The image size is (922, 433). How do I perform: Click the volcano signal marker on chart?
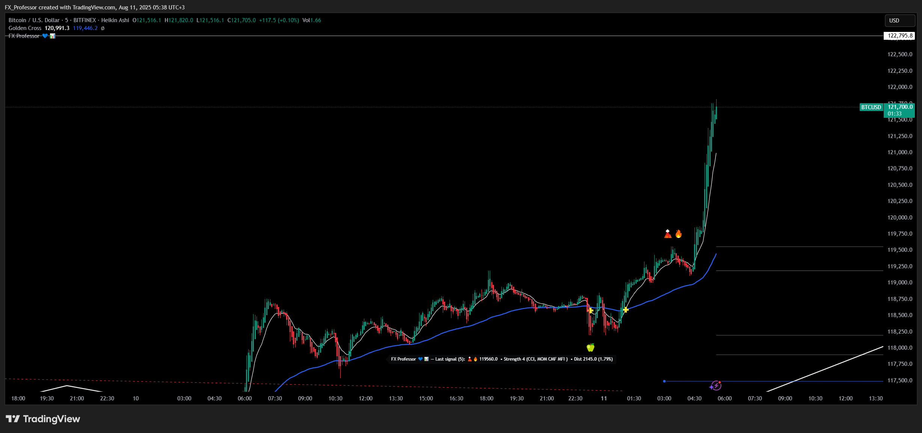(x=667, y=234)
